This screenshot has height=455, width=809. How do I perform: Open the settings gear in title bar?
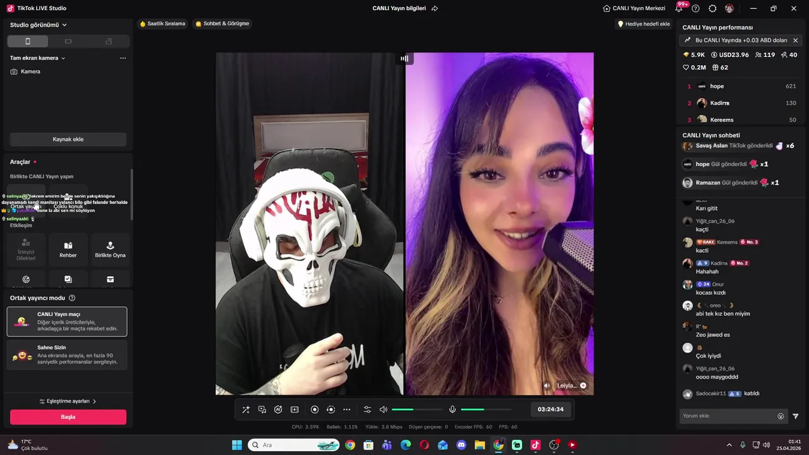712,8
